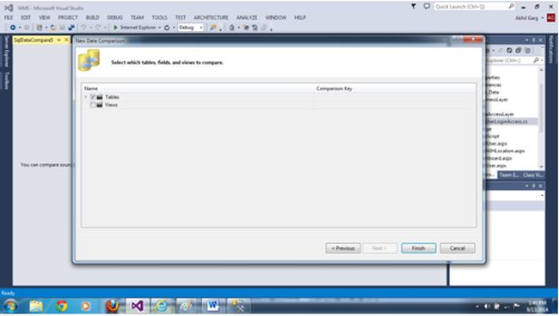Screen dimensions: 559x316
Task: Click the notifications filter funnel icon
Action: pyautogui.click(x=414, y=6)
